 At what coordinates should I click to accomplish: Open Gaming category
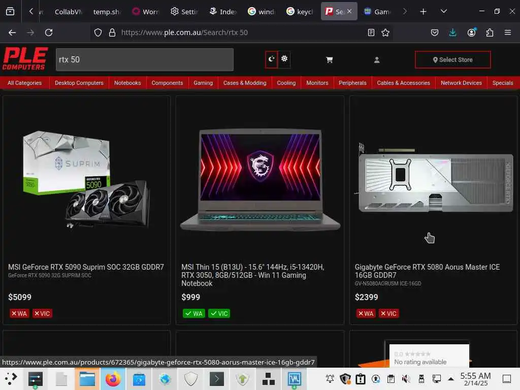203,83
